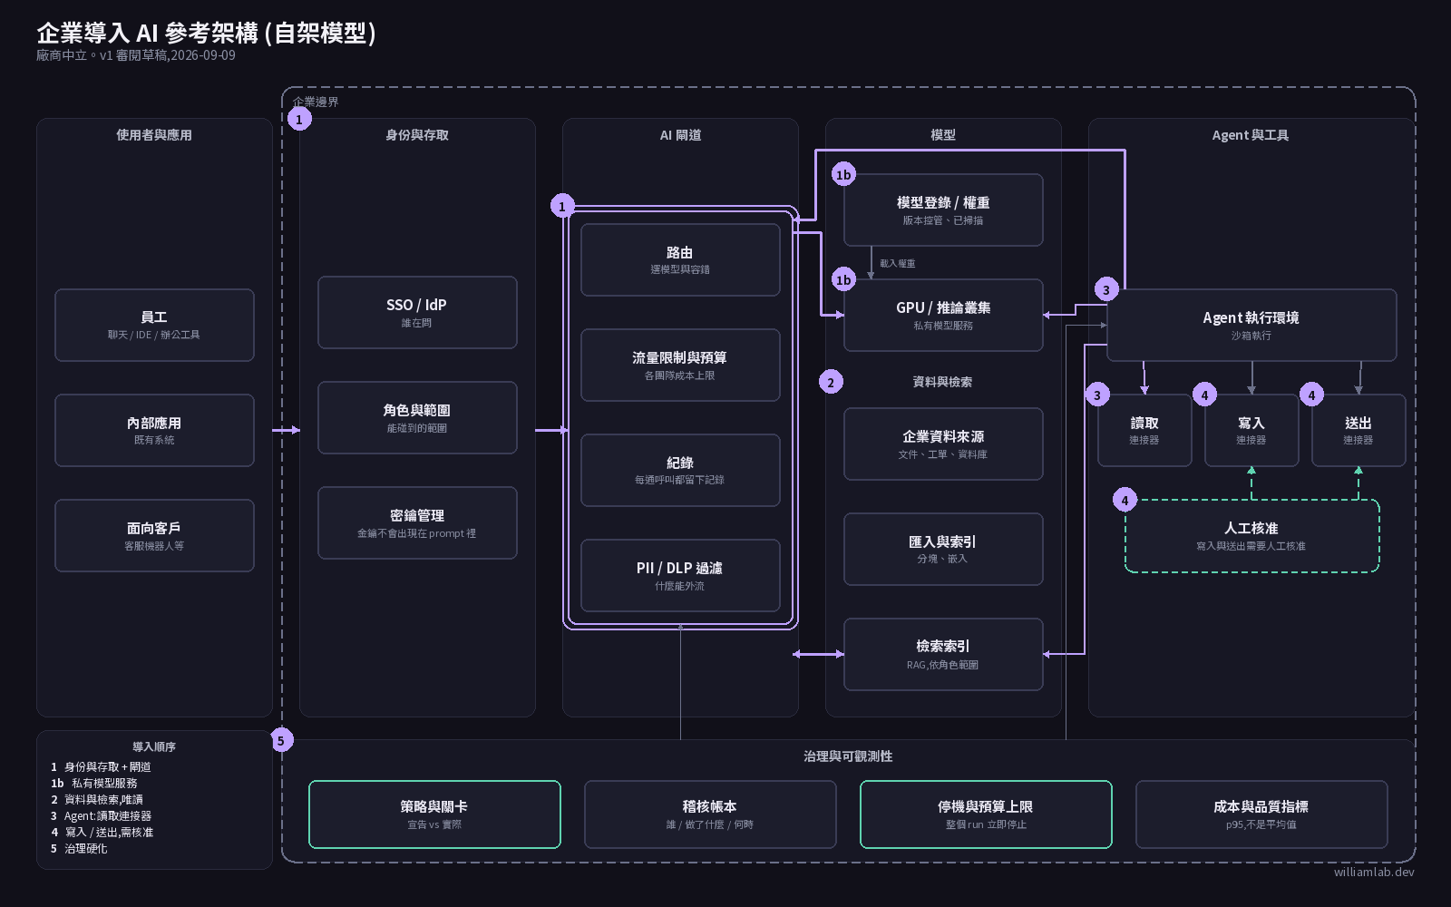Click the 資料與檢索 section heading

click(x=942, y=382)
